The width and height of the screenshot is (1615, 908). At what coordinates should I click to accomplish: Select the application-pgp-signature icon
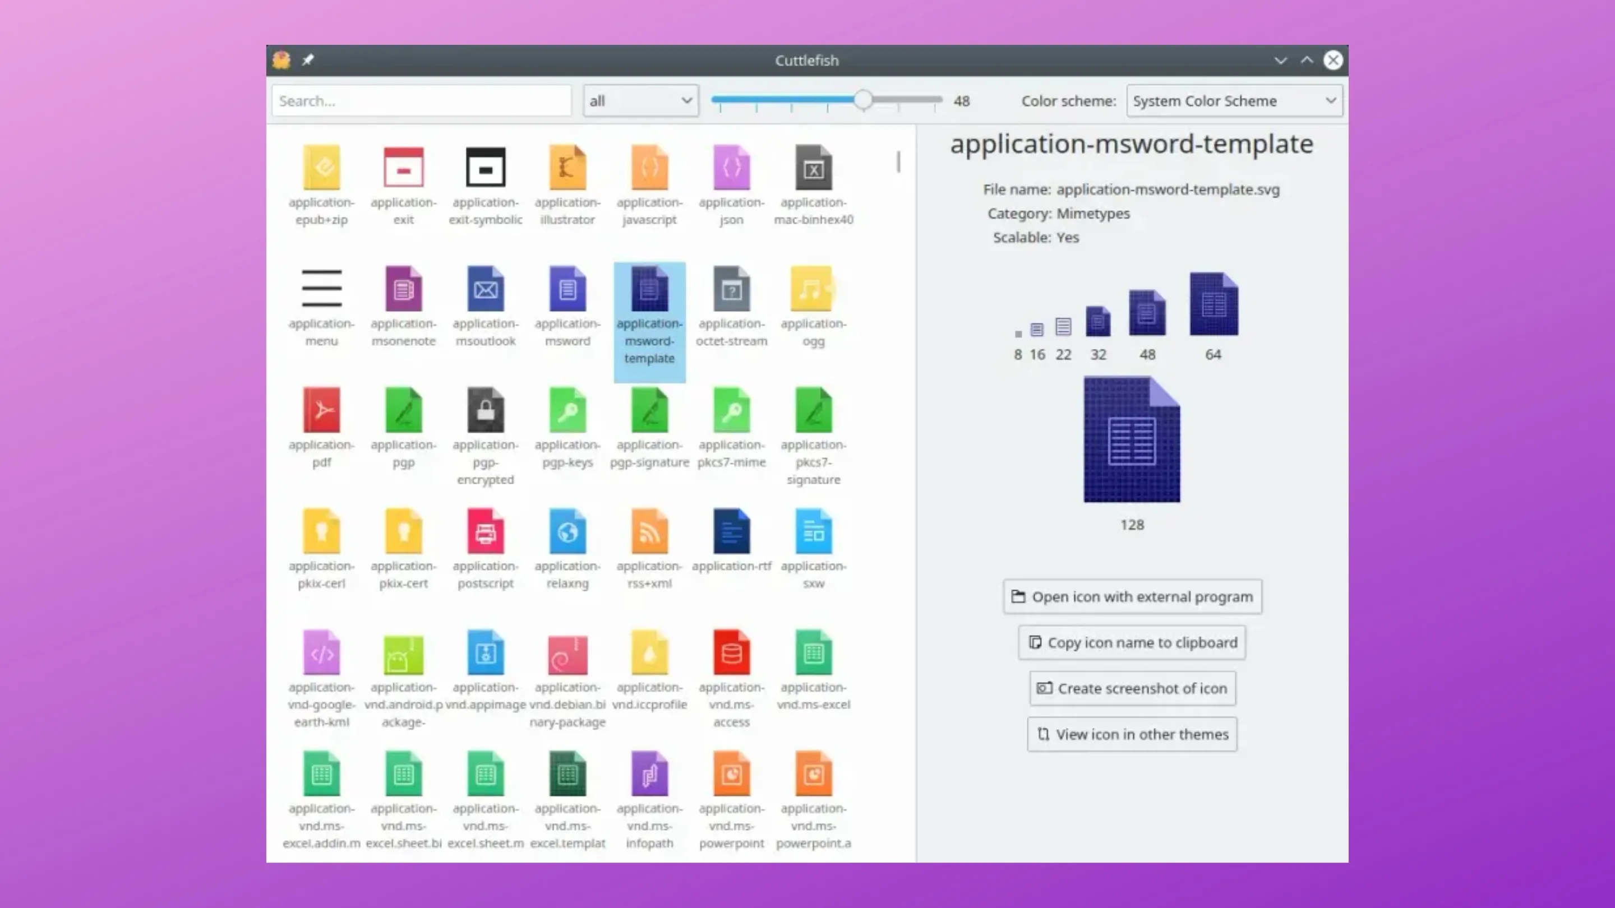click(x=649, y=410)
